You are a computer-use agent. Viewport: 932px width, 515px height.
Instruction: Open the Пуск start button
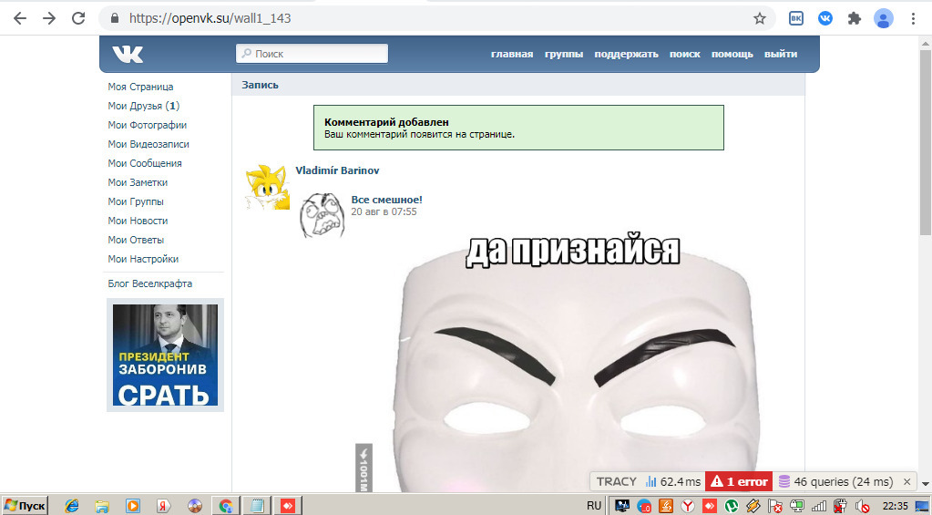pos(25,506)
